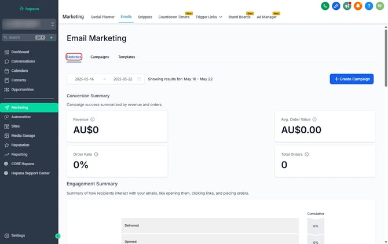This screenshot has height=244, width=388.
Task: Collapse the sidebar with the arrow toggle
Action: point(57,236)
